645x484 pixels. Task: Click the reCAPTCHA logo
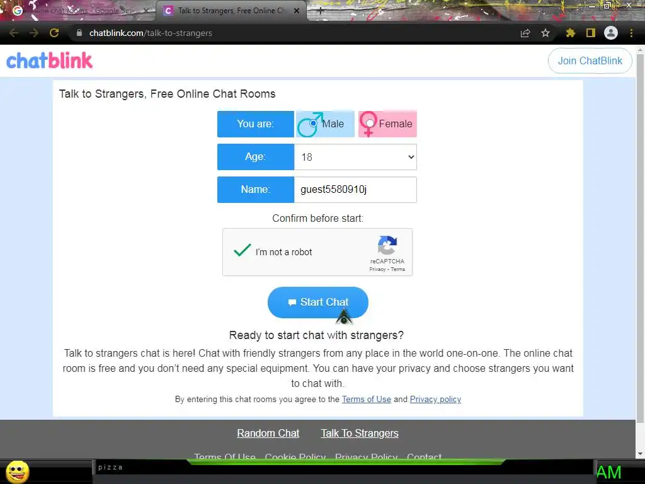coord(387,245)
